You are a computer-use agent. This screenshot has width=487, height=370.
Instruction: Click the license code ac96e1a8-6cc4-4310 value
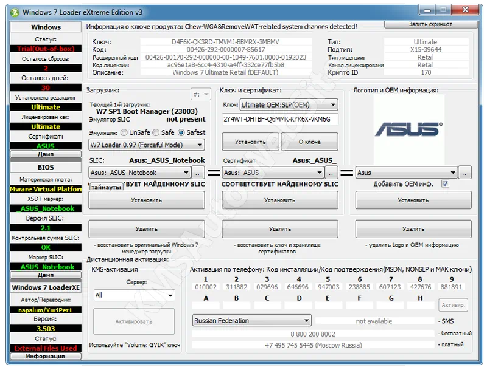[226, 65]
